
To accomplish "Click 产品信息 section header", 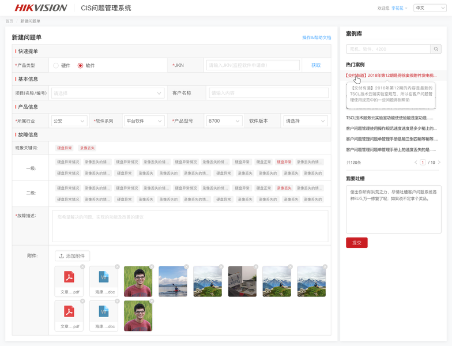I will tap(28, 107).
